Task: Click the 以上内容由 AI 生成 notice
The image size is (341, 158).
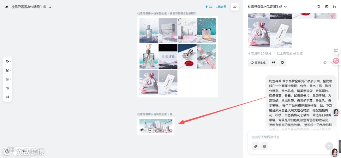Action: click(x=290, y=54)
